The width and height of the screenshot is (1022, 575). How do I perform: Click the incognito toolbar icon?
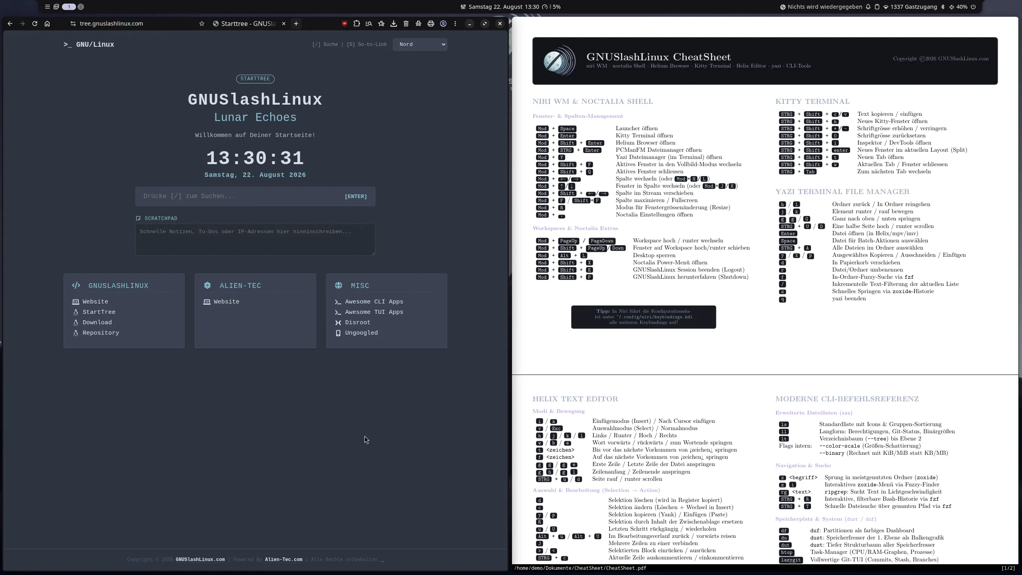[418, 24]
